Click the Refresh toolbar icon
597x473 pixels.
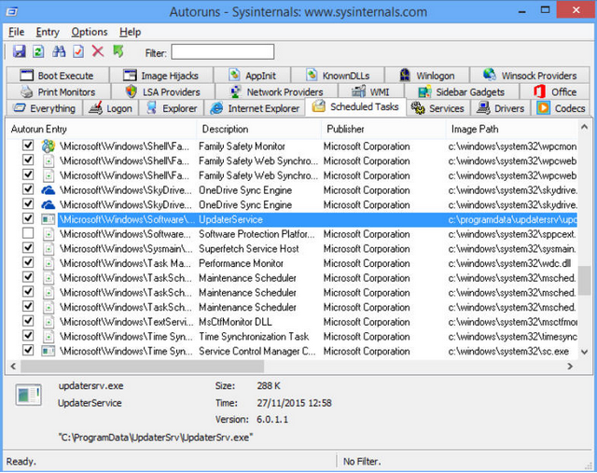point(38,51)
